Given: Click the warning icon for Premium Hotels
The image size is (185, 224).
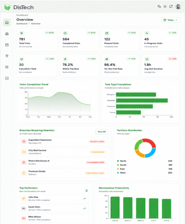Looking at the screenshot, I should click(x=24, y=173).
